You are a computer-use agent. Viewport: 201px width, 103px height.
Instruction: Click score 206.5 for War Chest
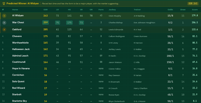pos(195,22)
